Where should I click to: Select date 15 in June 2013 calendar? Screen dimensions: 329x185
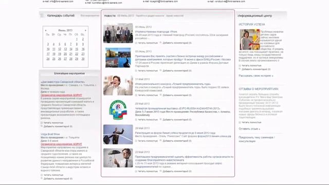coord(77,49)
